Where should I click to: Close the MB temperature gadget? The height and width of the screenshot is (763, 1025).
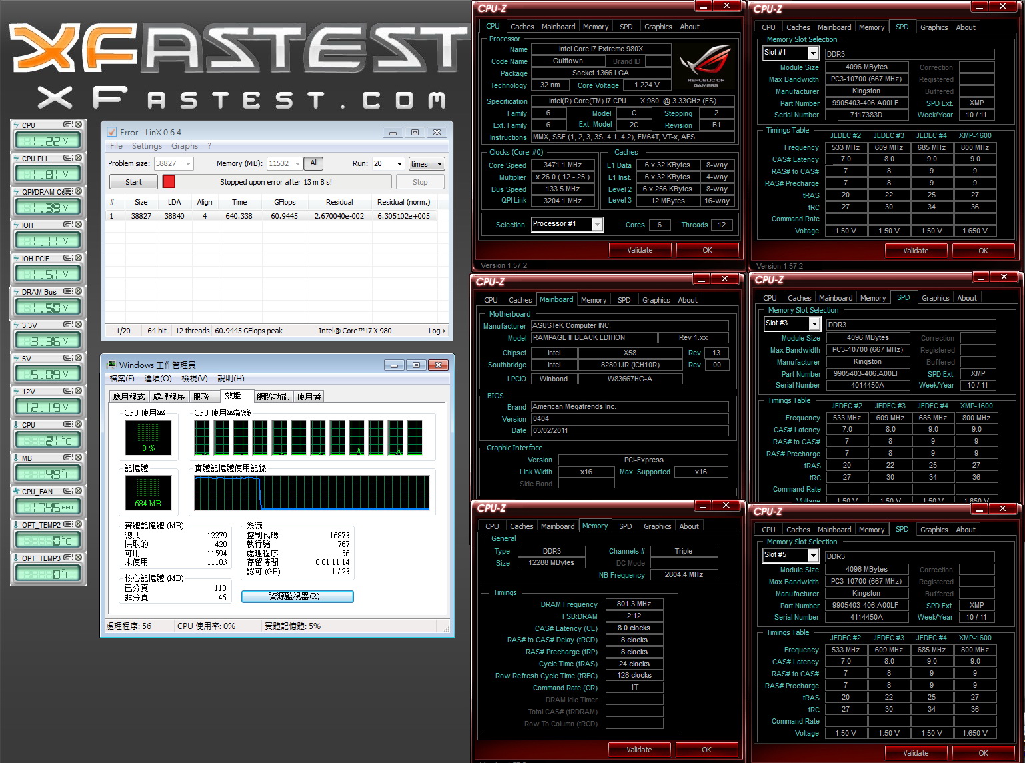(x=78, y=458)
